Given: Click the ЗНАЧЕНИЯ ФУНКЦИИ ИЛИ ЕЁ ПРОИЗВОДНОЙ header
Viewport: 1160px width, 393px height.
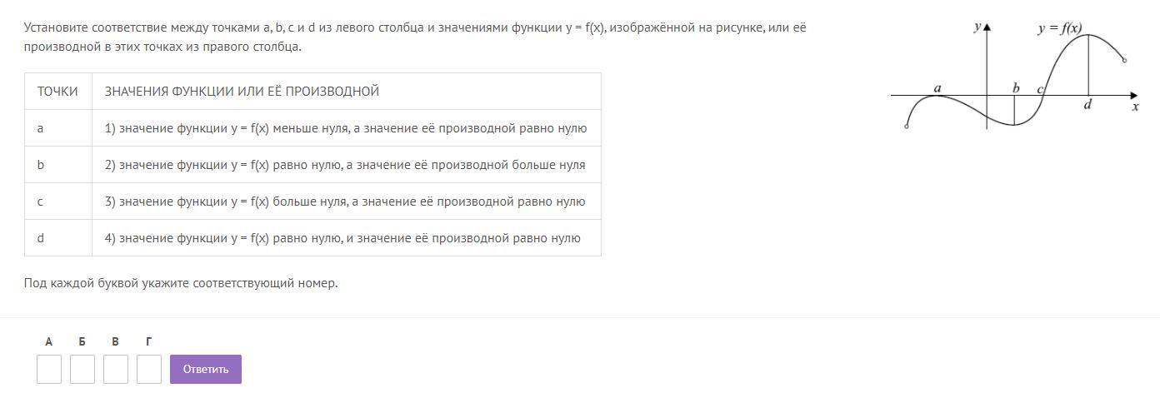Looking at the screenshot, I should click(242, 92).
